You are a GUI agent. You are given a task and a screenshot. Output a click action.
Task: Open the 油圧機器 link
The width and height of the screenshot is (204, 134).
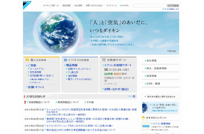72,76
